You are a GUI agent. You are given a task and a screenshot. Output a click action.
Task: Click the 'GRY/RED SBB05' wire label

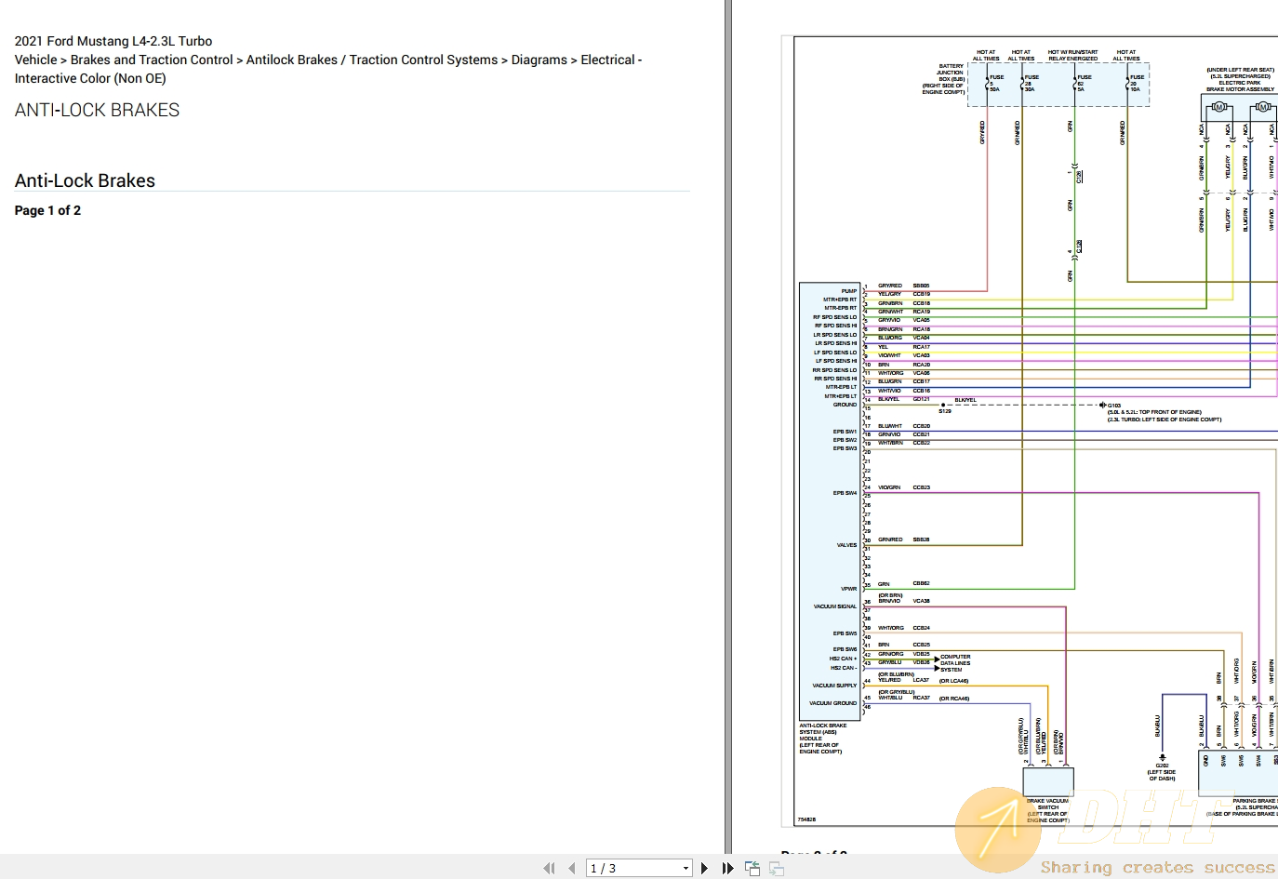[903, 286]
